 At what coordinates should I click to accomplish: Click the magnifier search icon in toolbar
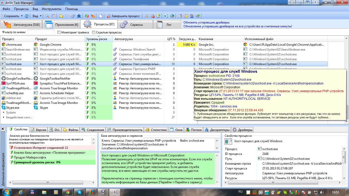coord(47,16)
